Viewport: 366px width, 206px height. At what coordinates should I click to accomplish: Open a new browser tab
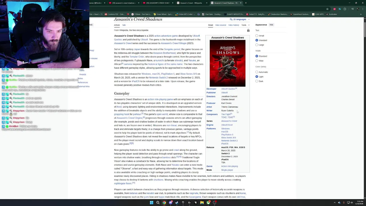[246, 3]
